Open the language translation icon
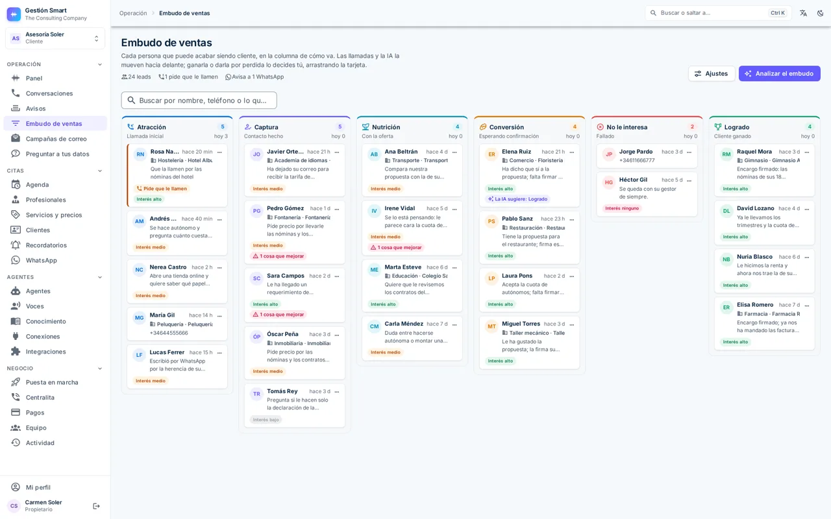This screenshot has height=519, width=831. [803, 13]
